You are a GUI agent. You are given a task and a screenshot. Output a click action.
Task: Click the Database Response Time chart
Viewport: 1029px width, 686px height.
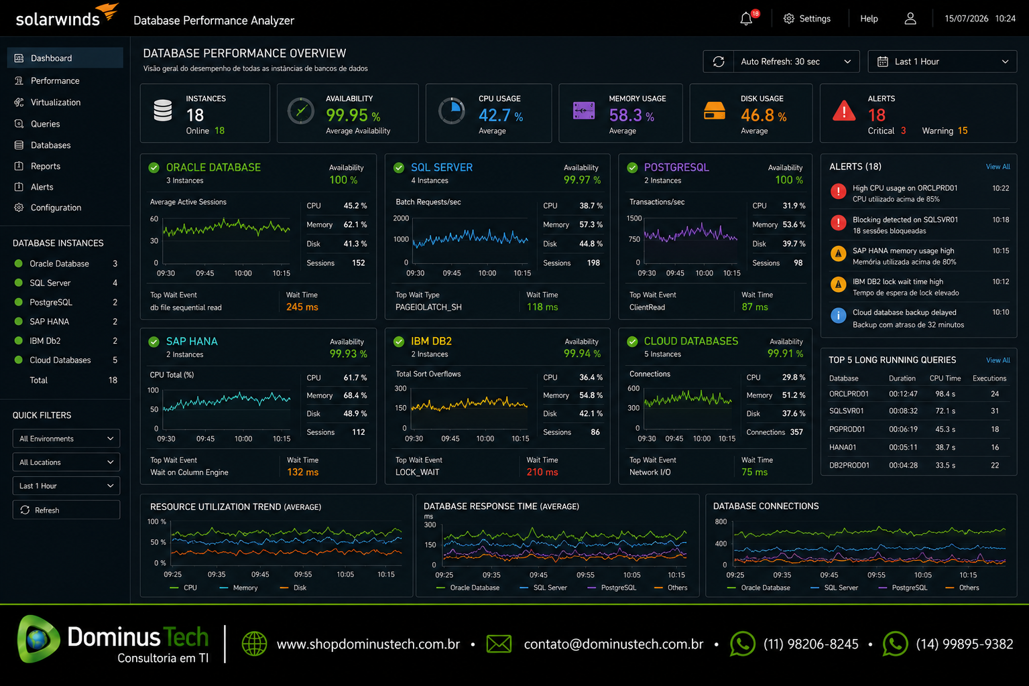point(563,546)
